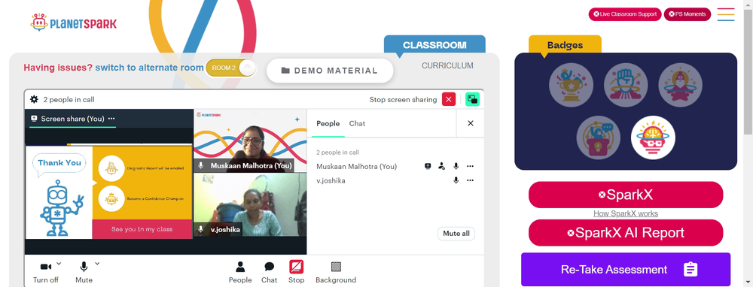Screen dimensions: 753x287
Task: Turn off camera using the bottom camera icon
Action: click(46, 267)
